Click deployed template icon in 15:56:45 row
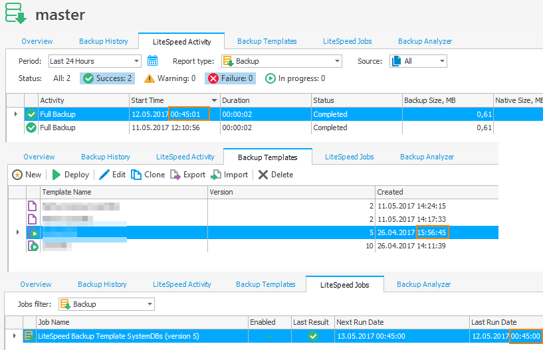This screenshot has height=350, width=543. tap(33, 232)
